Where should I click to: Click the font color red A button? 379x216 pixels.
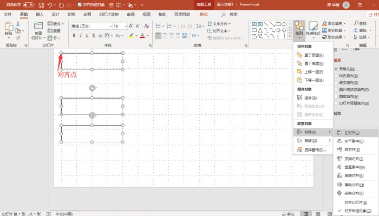coord(142,36)
